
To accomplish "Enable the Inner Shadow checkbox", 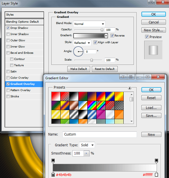I will 8,34.
